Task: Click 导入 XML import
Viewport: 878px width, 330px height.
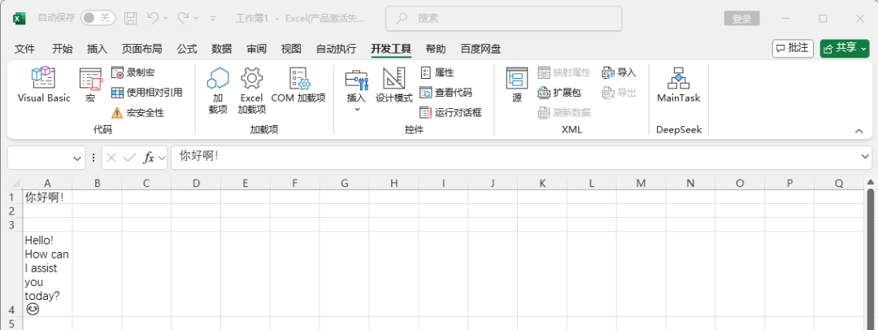Action: tap(619, 72)
